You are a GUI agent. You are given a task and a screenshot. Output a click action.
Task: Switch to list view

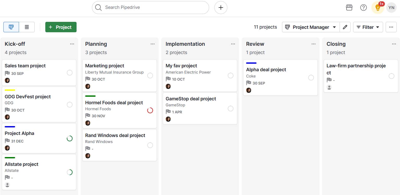27,27
